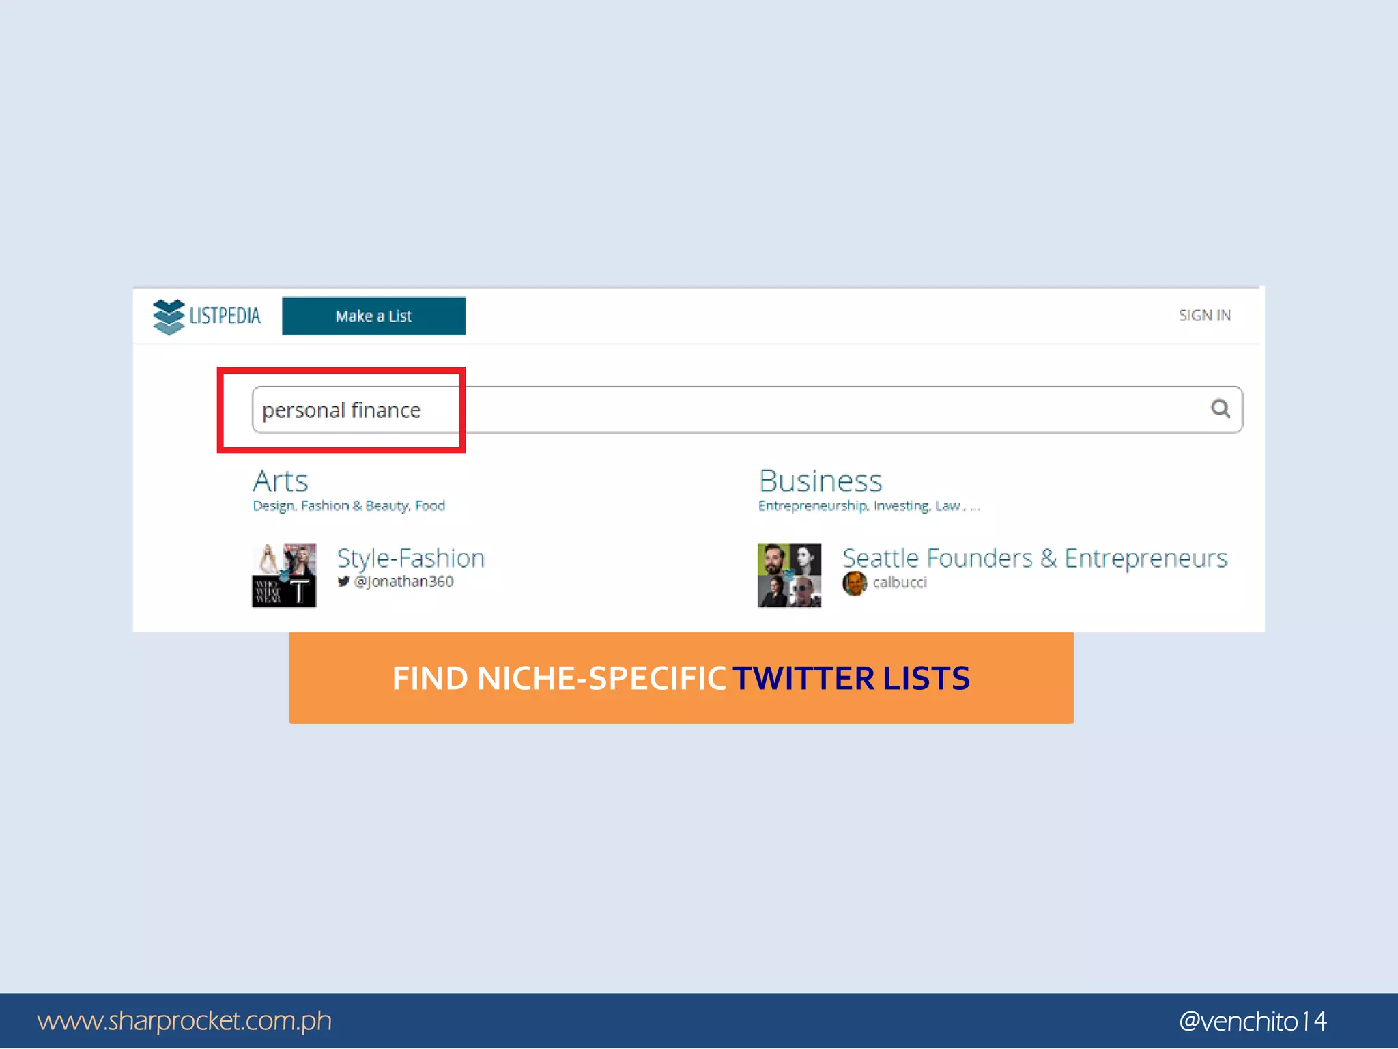1398x1049 pixels.
Task: Click the magnifying glass search icon
Action: pos(1221,408)
